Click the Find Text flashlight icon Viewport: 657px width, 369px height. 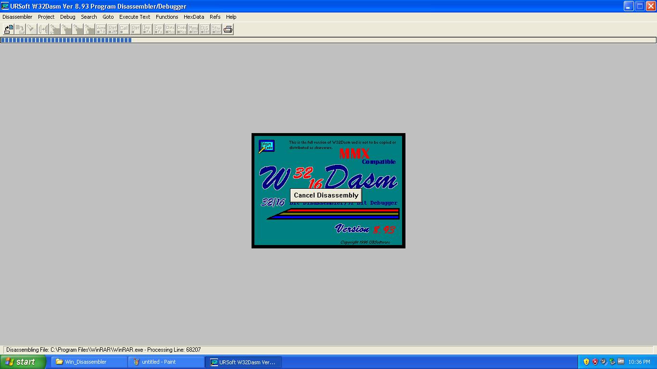tap(31, 29)
